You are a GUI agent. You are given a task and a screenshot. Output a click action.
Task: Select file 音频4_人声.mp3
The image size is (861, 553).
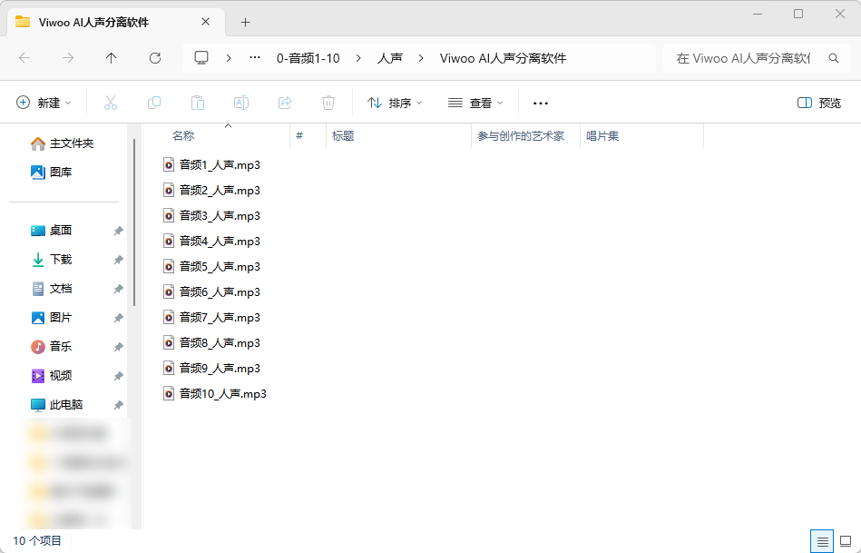(211, 241)
